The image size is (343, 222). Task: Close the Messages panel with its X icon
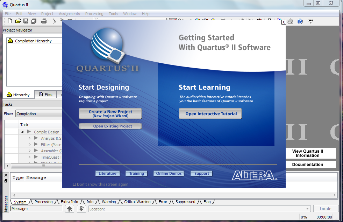click(x=6, y=175)
